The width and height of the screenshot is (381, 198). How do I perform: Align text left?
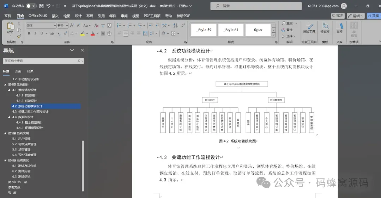119,33
